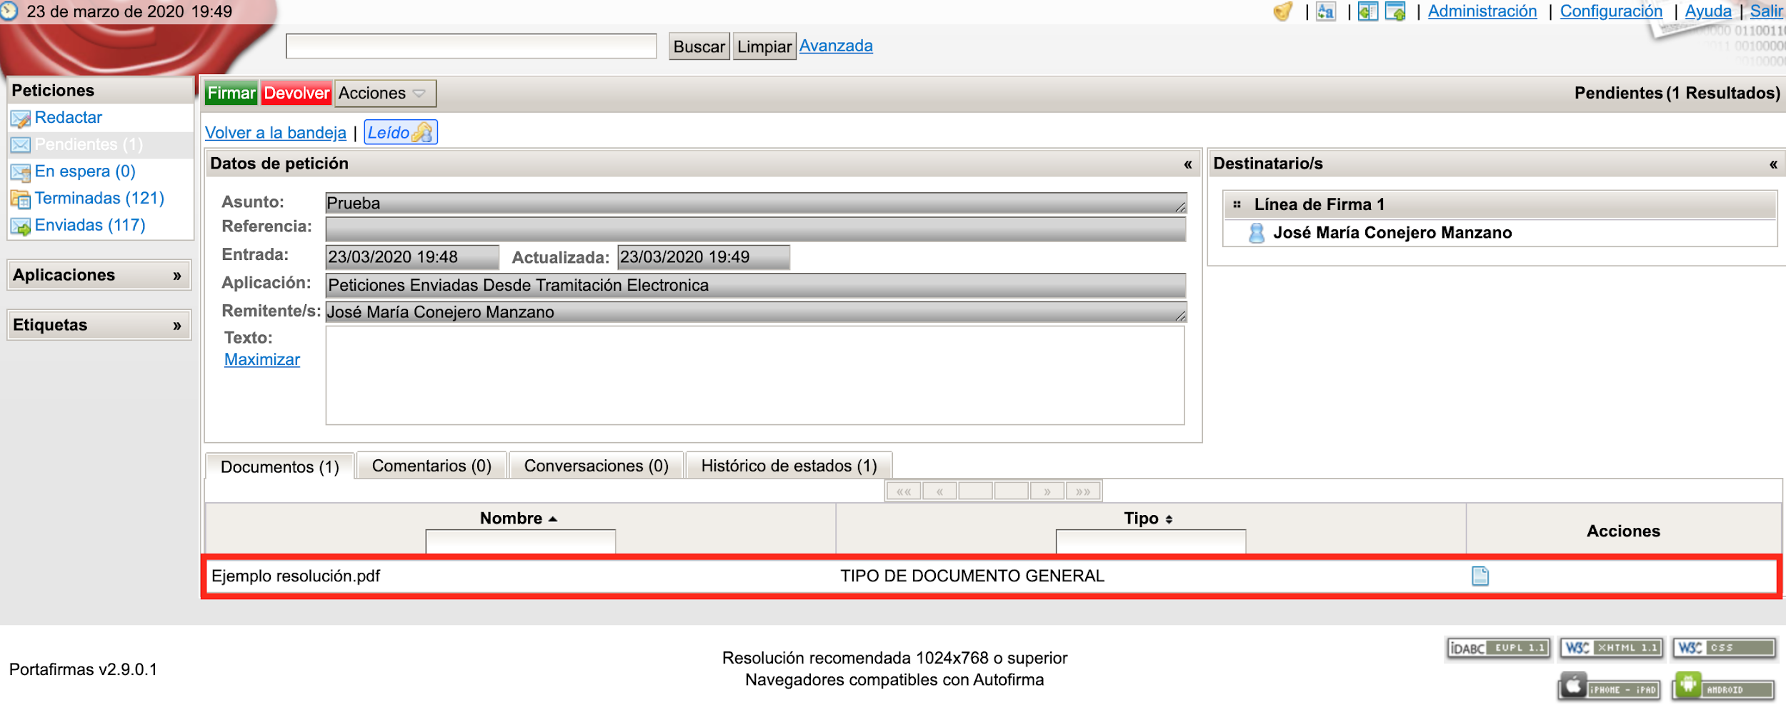Open the Ejemplo resolución.pdf document action icon
The width and height of the screenshot is (1786, 720).
tap(1480, 576)
